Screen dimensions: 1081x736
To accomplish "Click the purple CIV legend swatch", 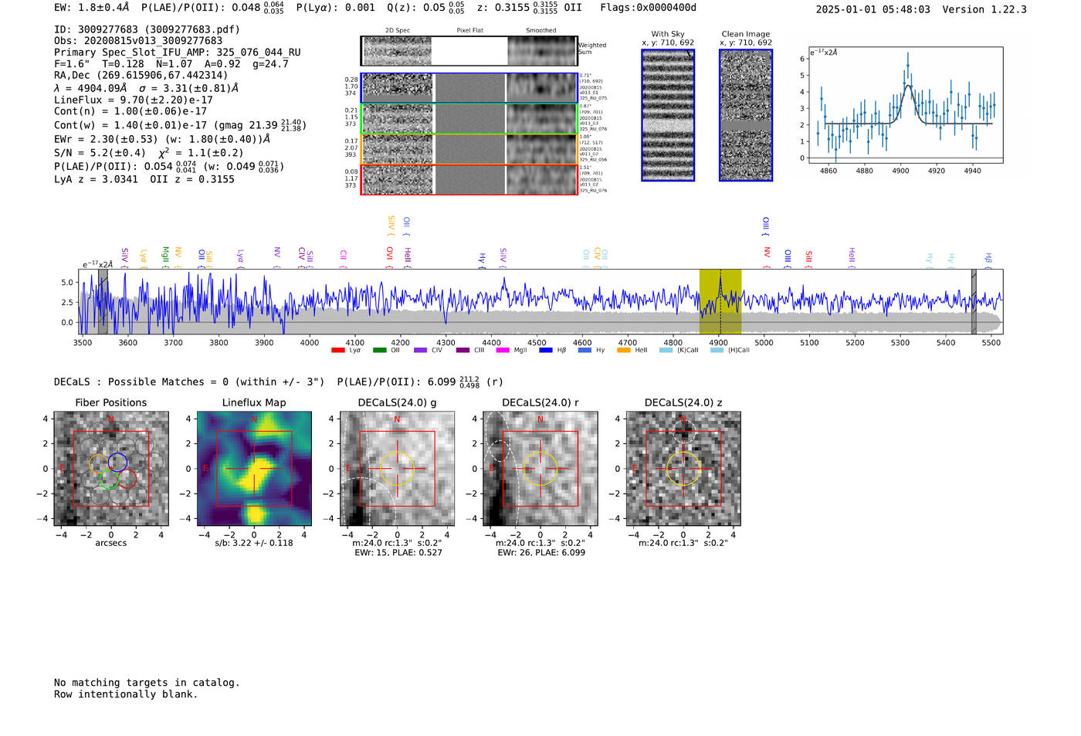I will [420, 350].
